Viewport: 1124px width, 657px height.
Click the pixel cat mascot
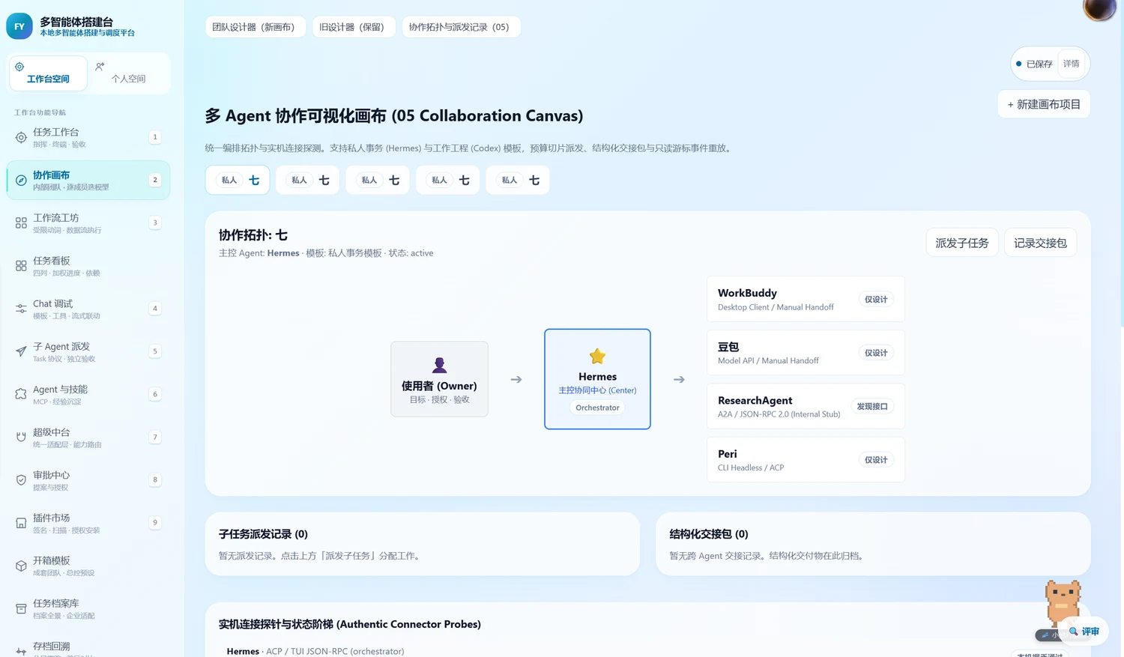(1063, 602)
